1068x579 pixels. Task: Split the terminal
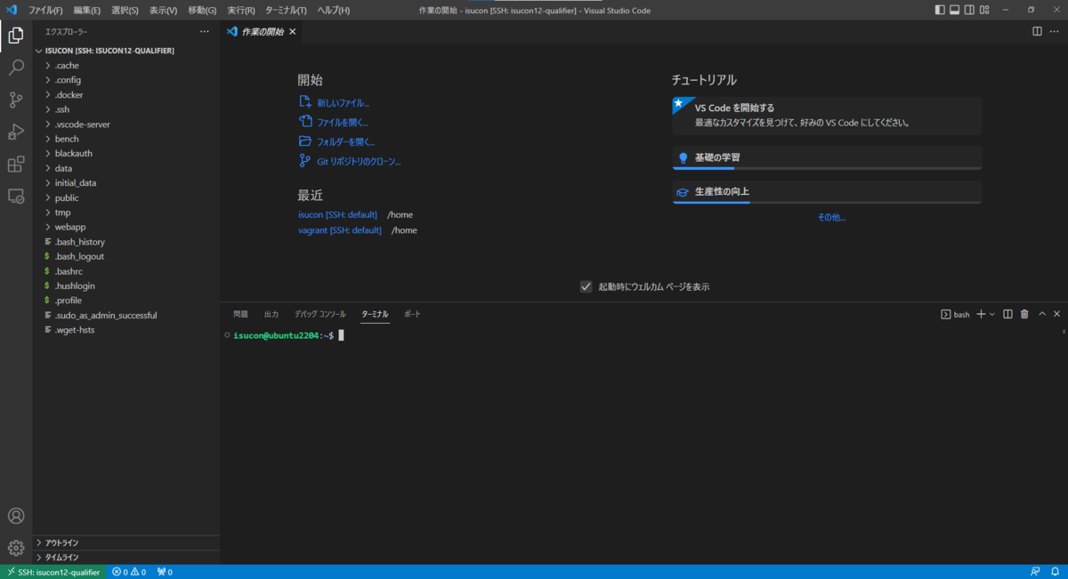tap(1007, 314)
